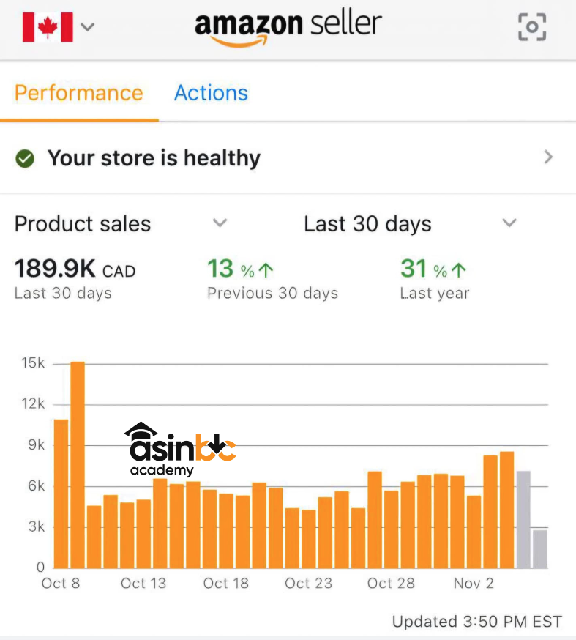
Task: Tap the first orange bar above Oct 8
Action: [x=61, y=493]
